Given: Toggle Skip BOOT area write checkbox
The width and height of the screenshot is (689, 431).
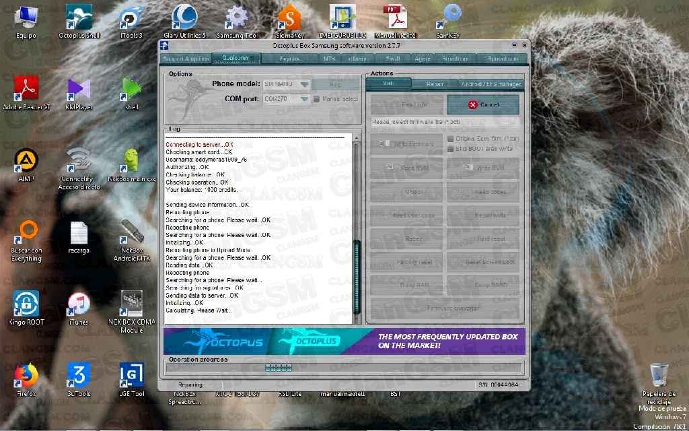Looking at the screenshot, I should coord(450,149).
